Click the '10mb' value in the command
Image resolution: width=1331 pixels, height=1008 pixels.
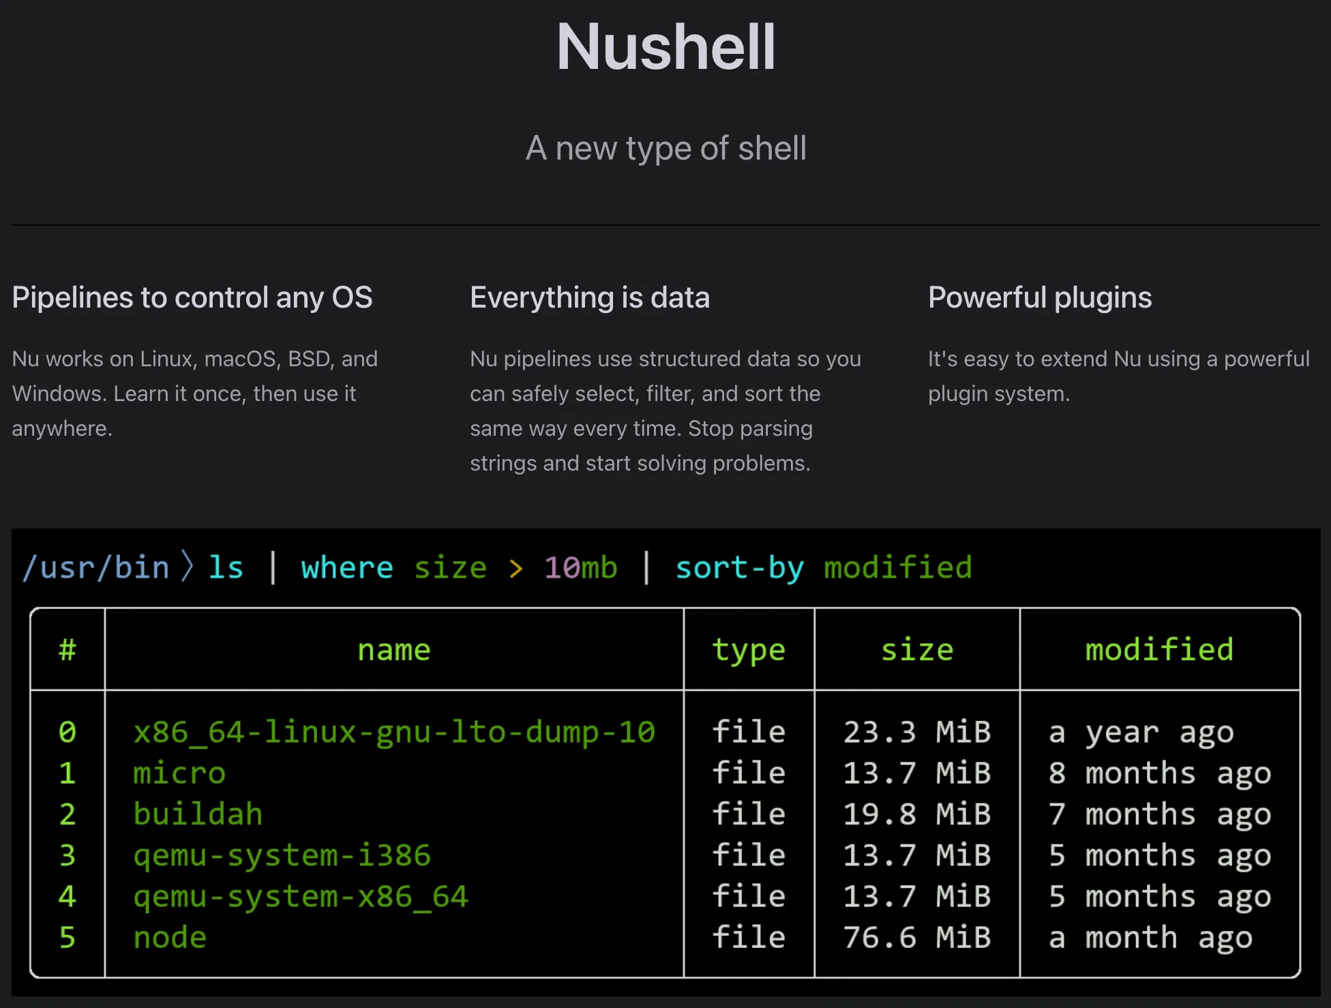click(581, 567)
